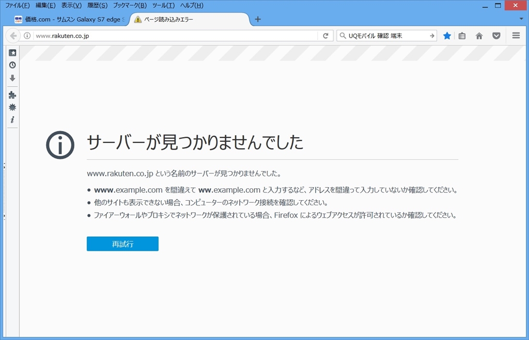Maximize the Firefox window
This screenshot has width=529, height=340.
point(498,5)
